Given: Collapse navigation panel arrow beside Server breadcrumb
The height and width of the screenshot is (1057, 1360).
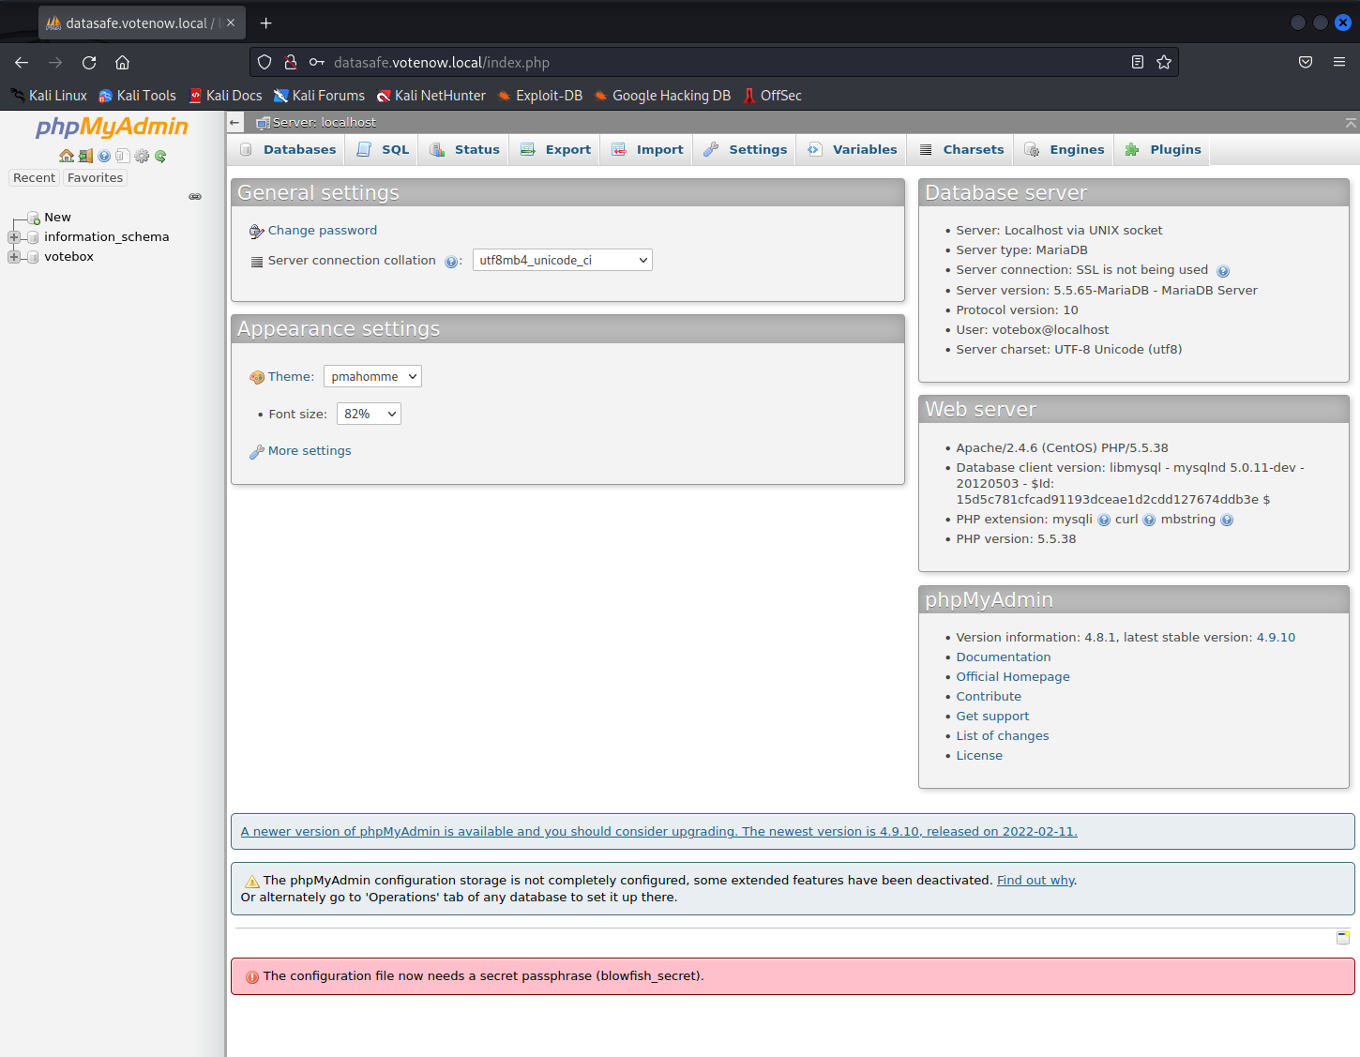Looking at the screenshot, I should [234, 123].
